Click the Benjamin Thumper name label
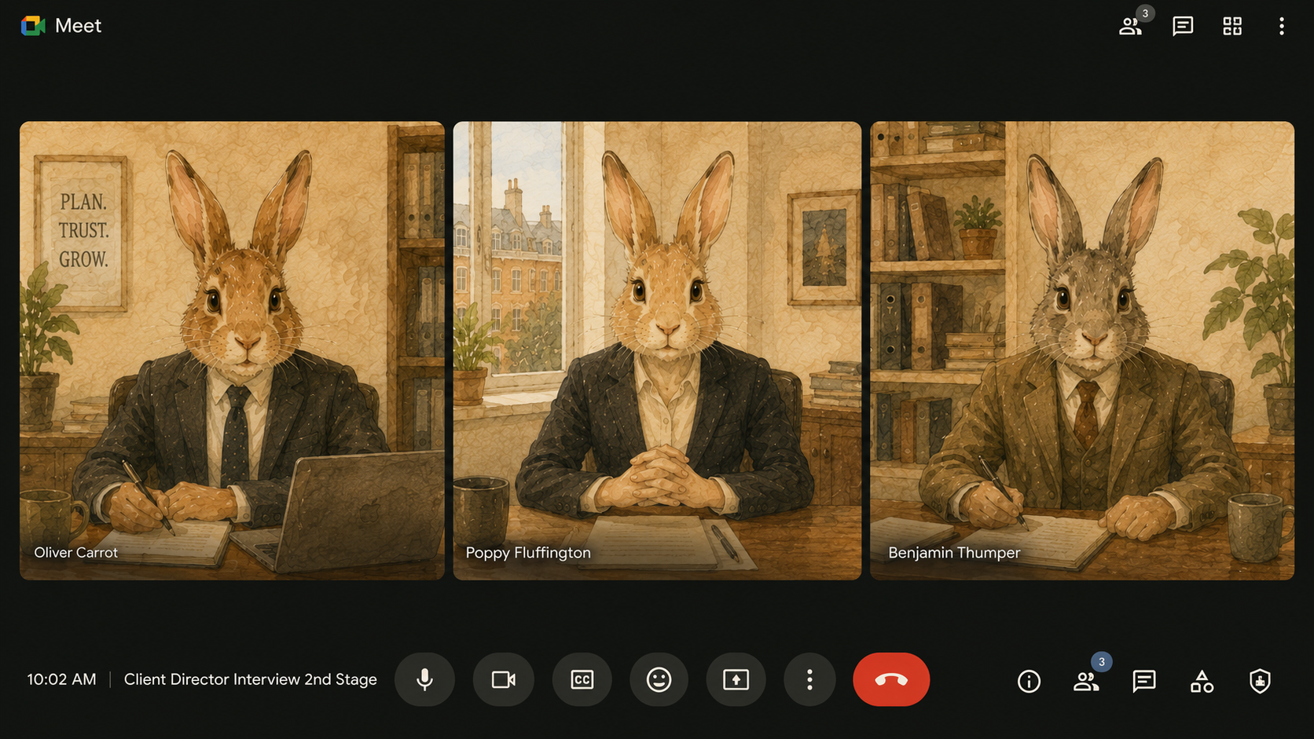 [x=954, y=553]
